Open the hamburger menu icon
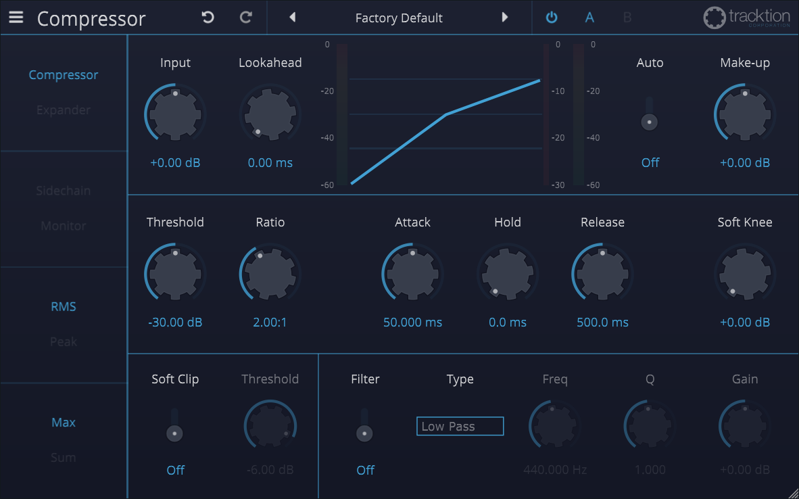Screen dimensions: 799x499 [16, 18]
